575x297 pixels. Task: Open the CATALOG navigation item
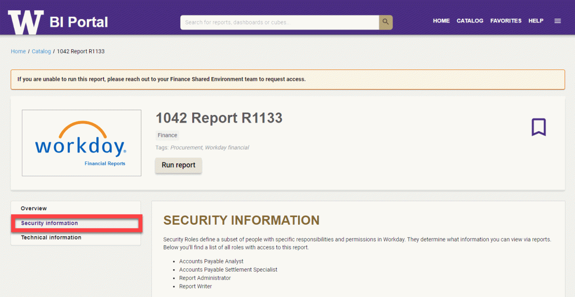[x=470, y=21]
